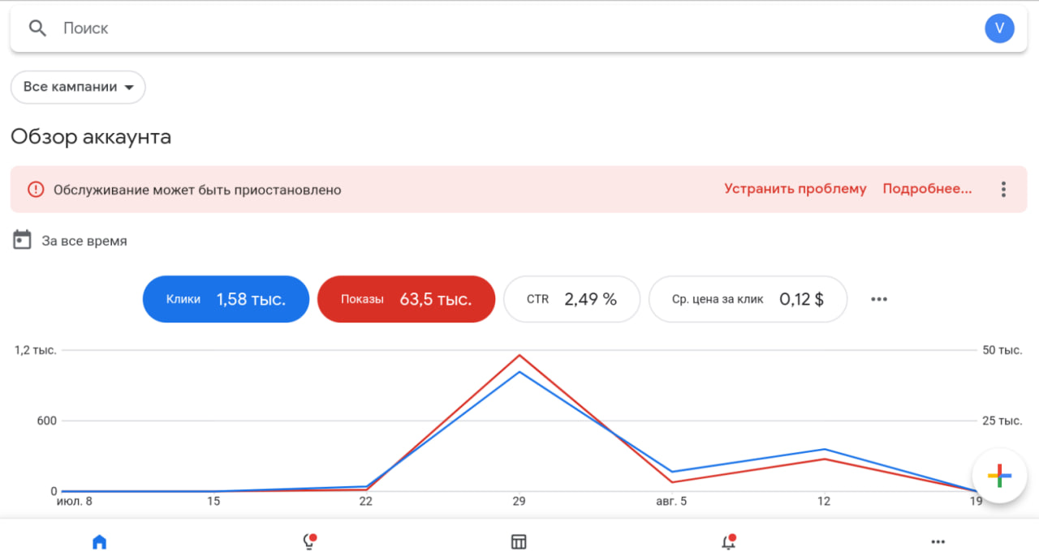1039x560 pixels.
Task: Toggle the Ср. цена за клик chip
Action: (x=748, y=299)
